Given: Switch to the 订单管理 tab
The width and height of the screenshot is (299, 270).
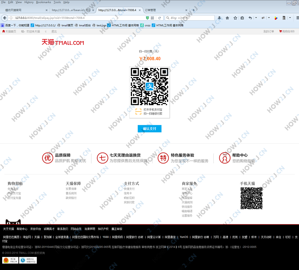Looking at the screenshot, I should (x=165, y=10).
